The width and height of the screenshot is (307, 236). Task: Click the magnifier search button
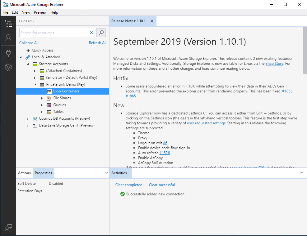pos(101,33)
